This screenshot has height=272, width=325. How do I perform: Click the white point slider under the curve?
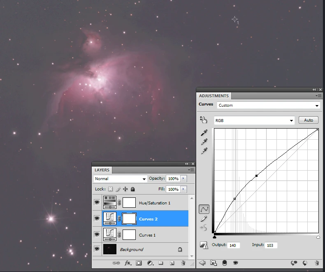(318, 237)
